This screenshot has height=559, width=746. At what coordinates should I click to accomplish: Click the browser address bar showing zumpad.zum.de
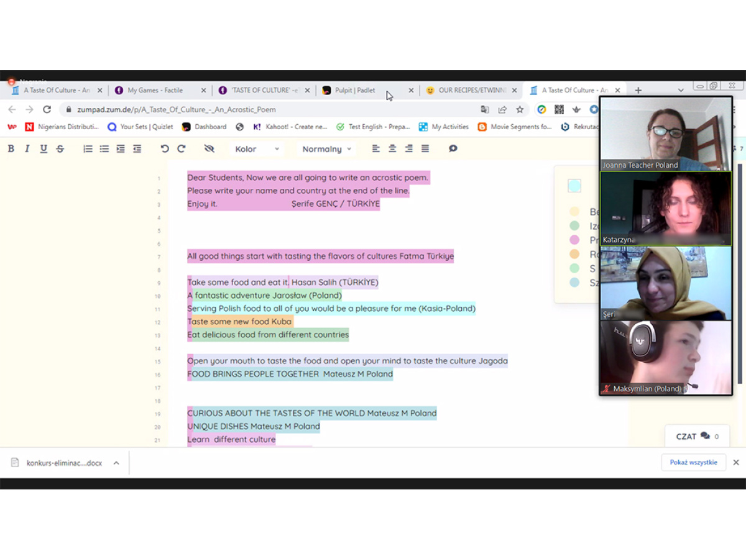click(x=186, y=109)
